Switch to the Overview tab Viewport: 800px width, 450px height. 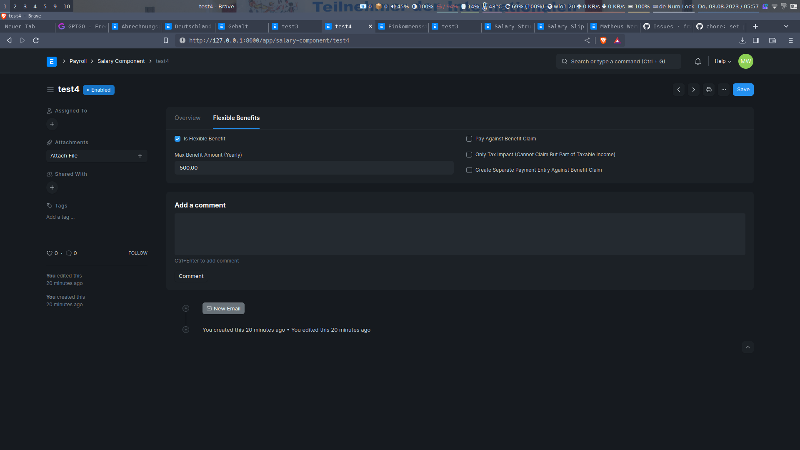click(187, 118)
